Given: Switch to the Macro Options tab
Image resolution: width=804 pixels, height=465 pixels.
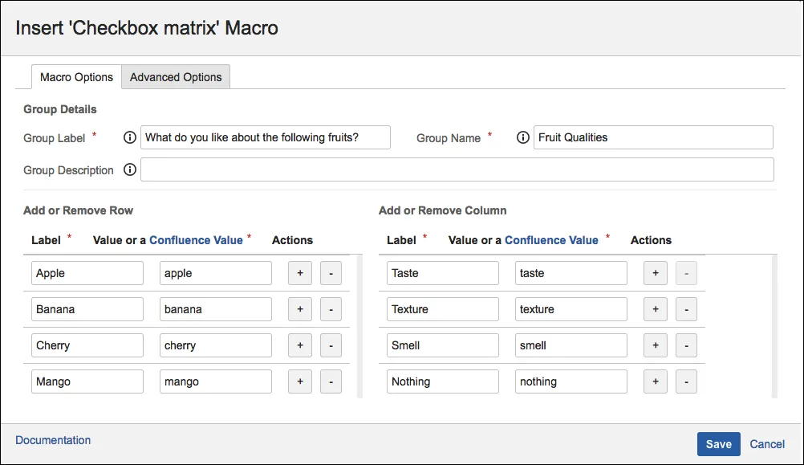Looking at the screenshot, I should 76,77.
